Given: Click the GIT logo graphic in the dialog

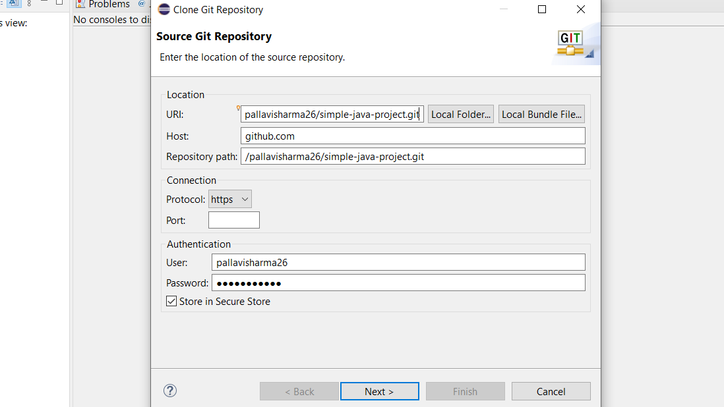Looking at the screenshot, I should point(570,41).
